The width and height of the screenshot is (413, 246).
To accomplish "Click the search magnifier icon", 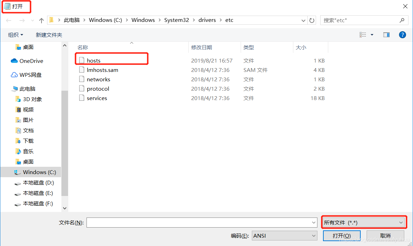I will tap(402, 20).
